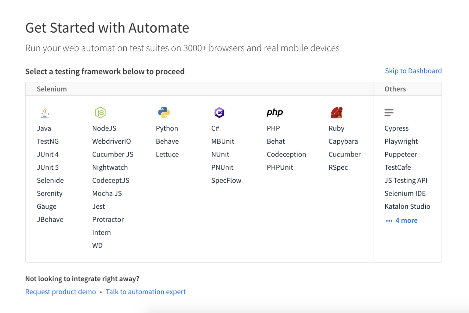
Task: Click the red Ruby gem icon
Action: 336,113
